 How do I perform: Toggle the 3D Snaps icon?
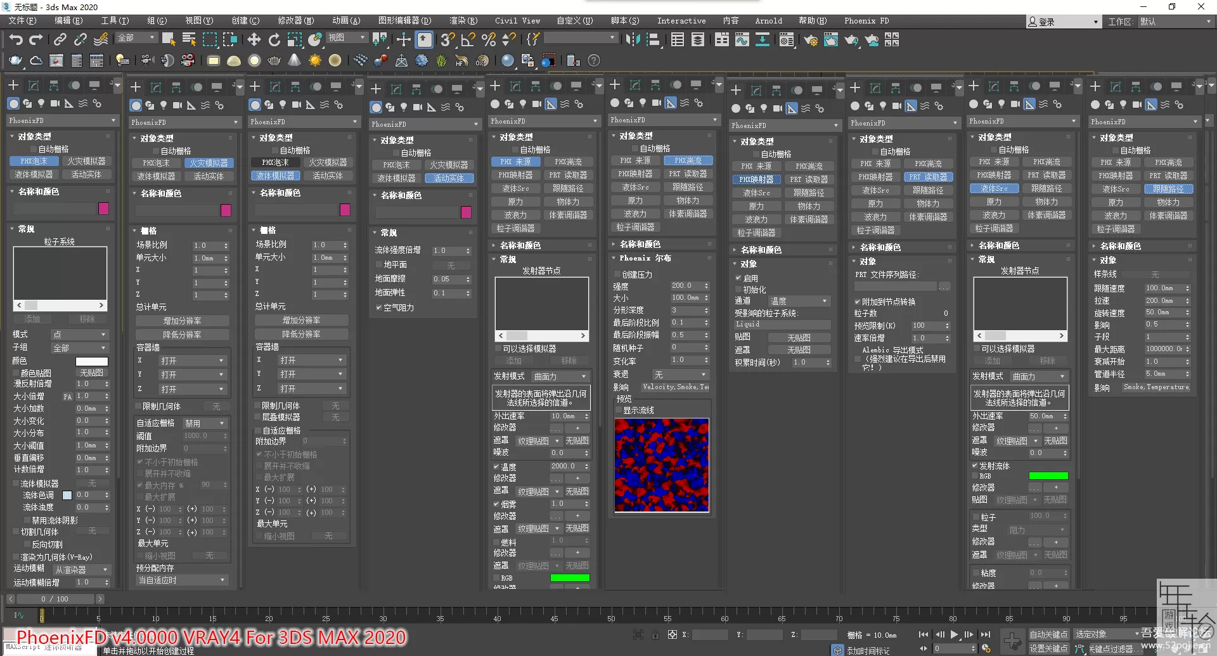[x=448, y=40]
